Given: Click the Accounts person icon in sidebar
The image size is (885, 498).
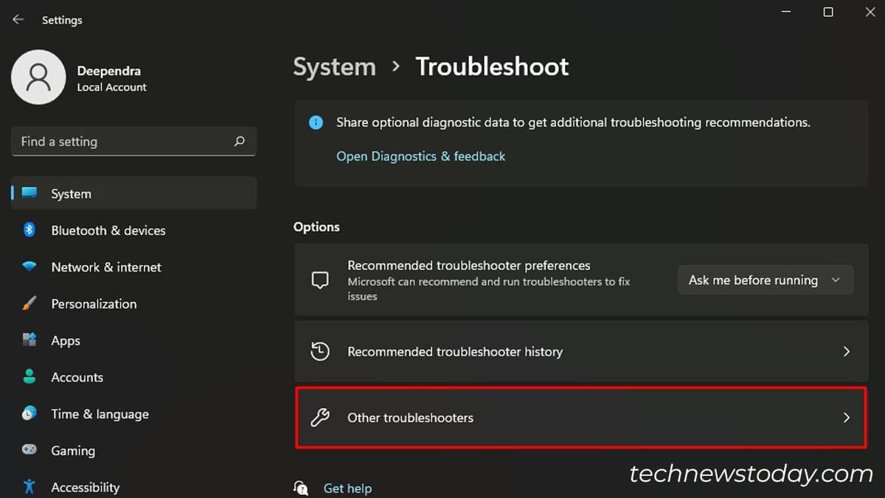Looking at the screenshot, I should 29,377.
